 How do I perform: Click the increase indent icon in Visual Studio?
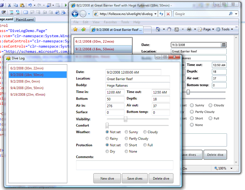coord(4,12)
